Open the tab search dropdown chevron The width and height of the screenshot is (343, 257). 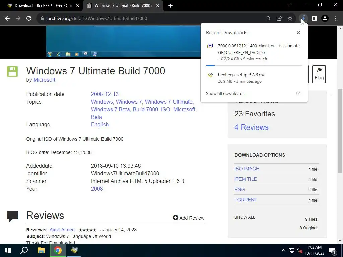[289, 5]
